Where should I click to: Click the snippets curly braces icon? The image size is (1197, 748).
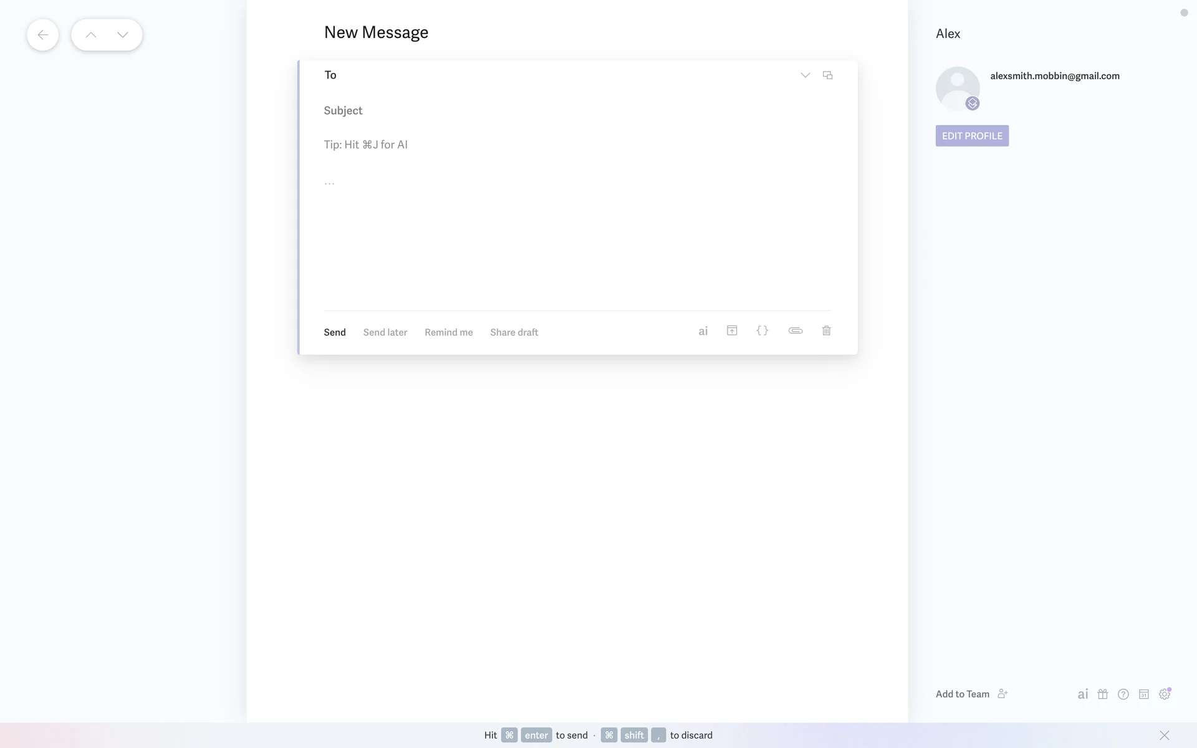click(x=762, y=331)
